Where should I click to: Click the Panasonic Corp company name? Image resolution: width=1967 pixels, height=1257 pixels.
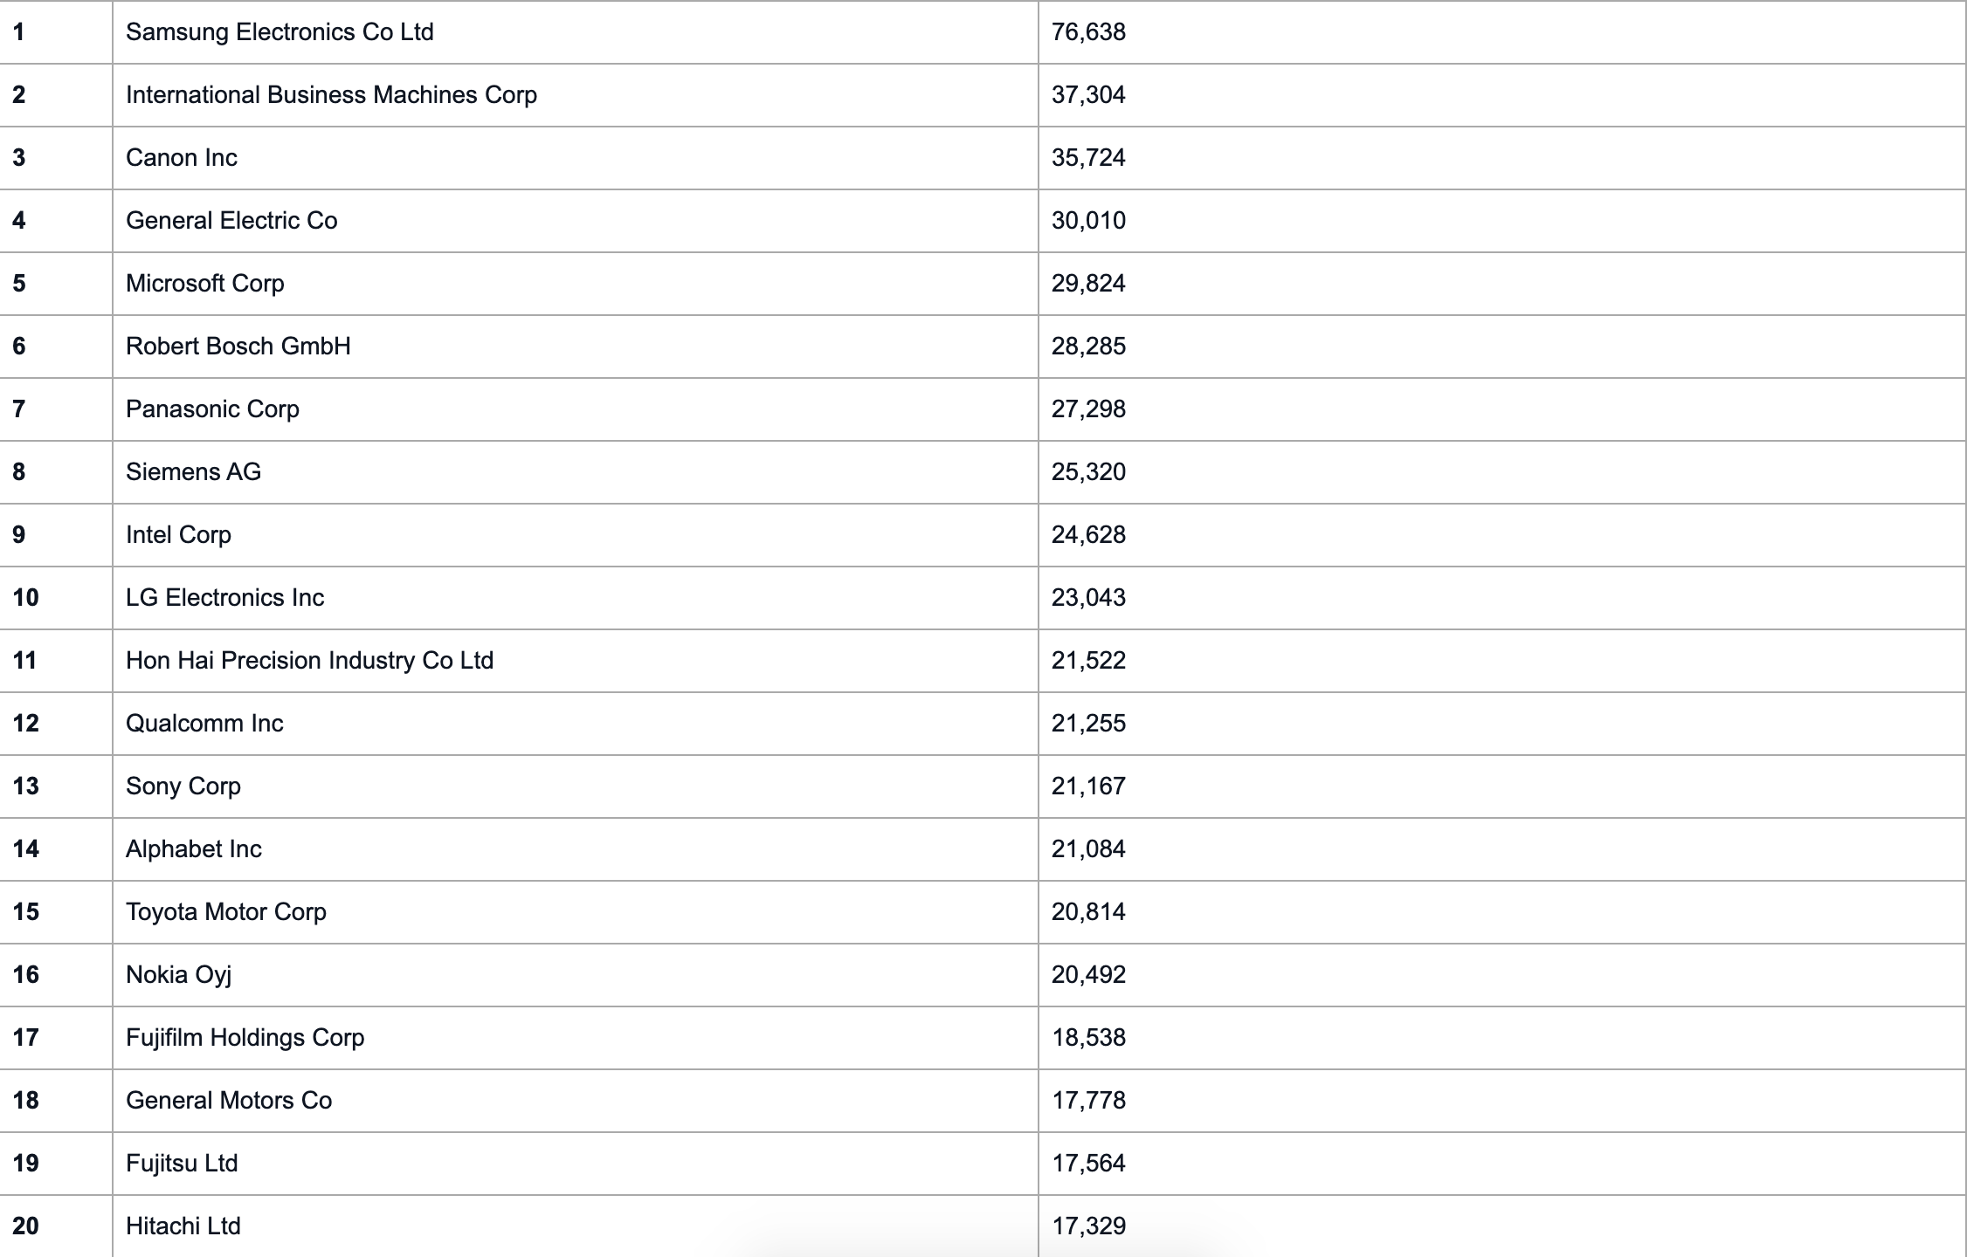(x=212, y=409)
